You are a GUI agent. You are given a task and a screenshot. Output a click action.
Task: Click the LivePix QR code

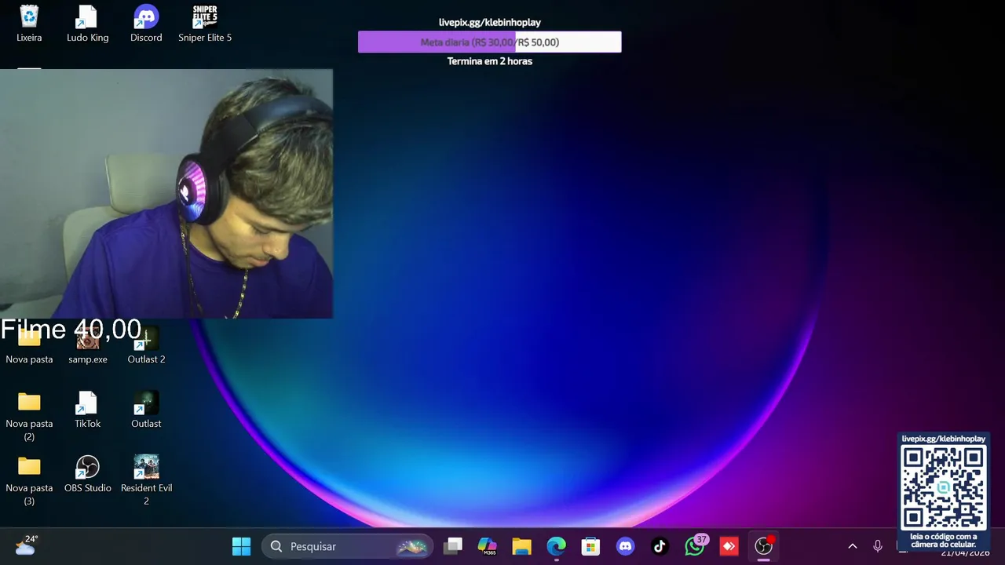[944, 488]
